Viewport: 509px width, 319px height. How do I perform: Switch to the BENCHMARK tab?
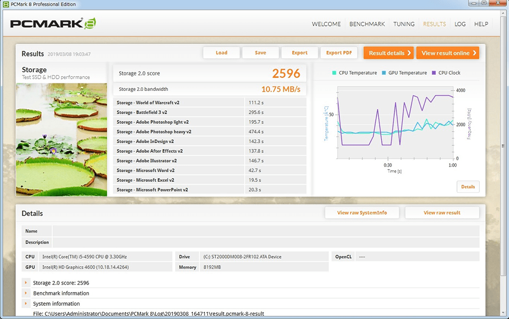(367, 24)
